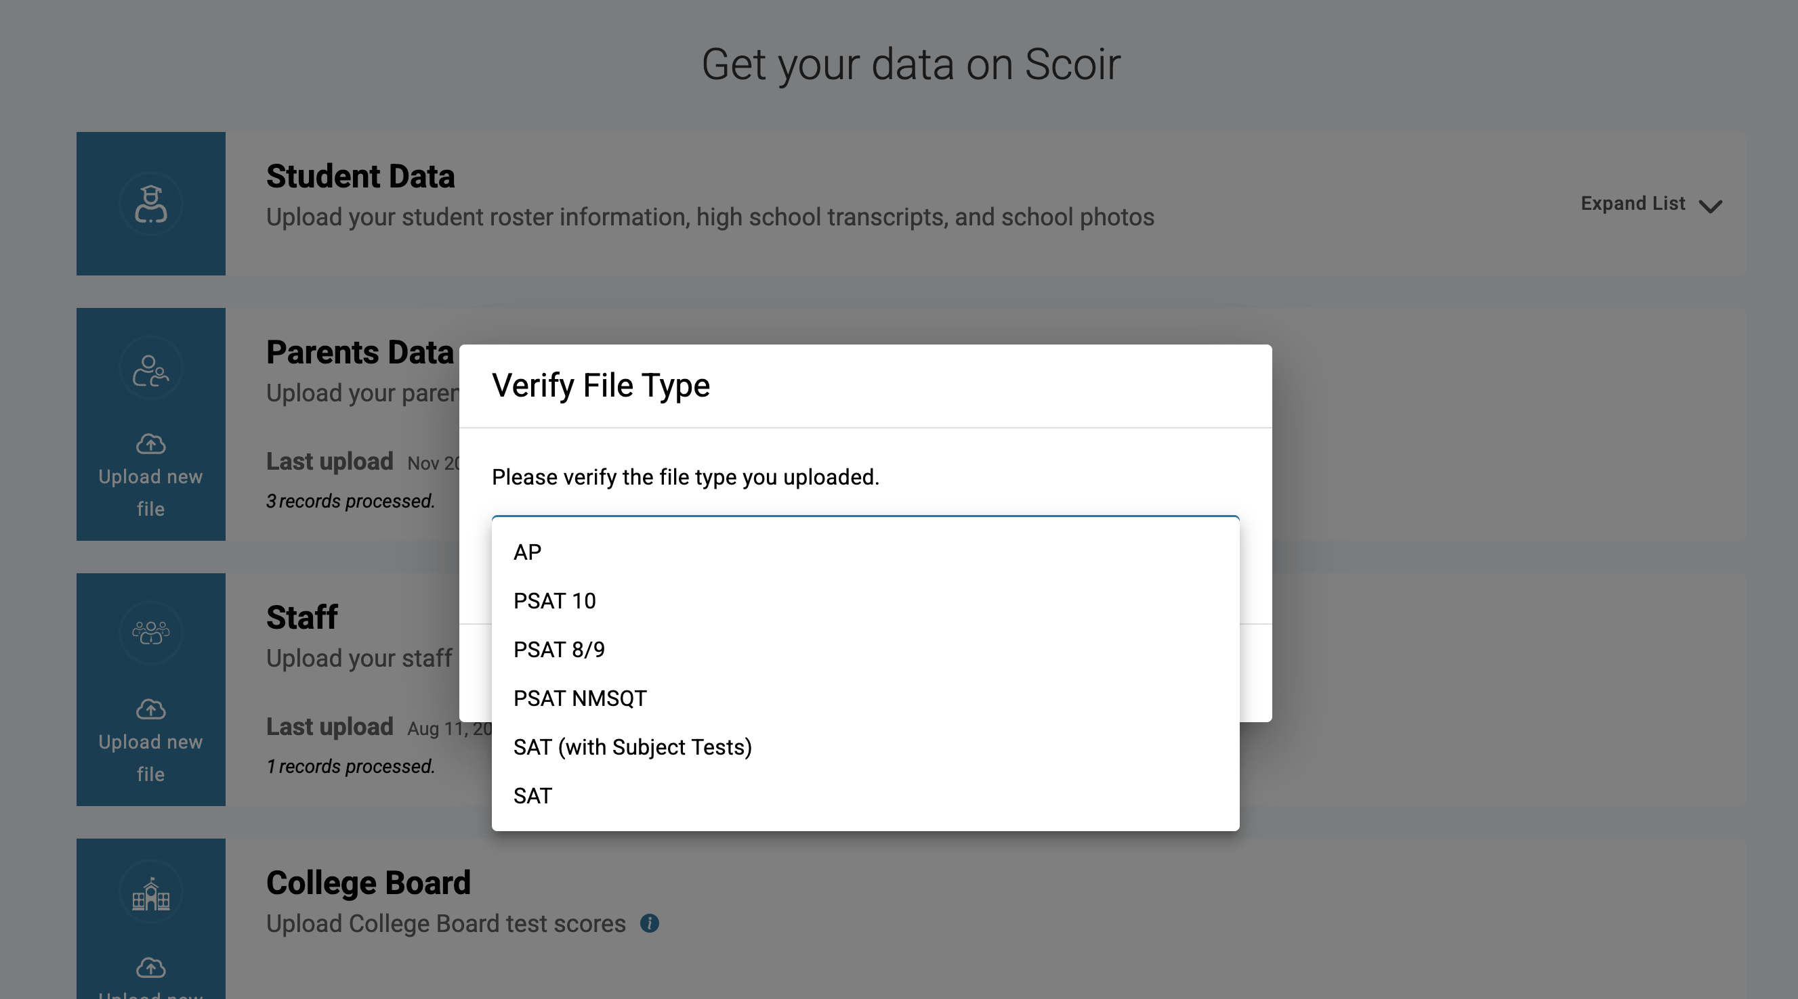Select the plain SAT option
1798x999 pixels.
(x=532, y=796)
